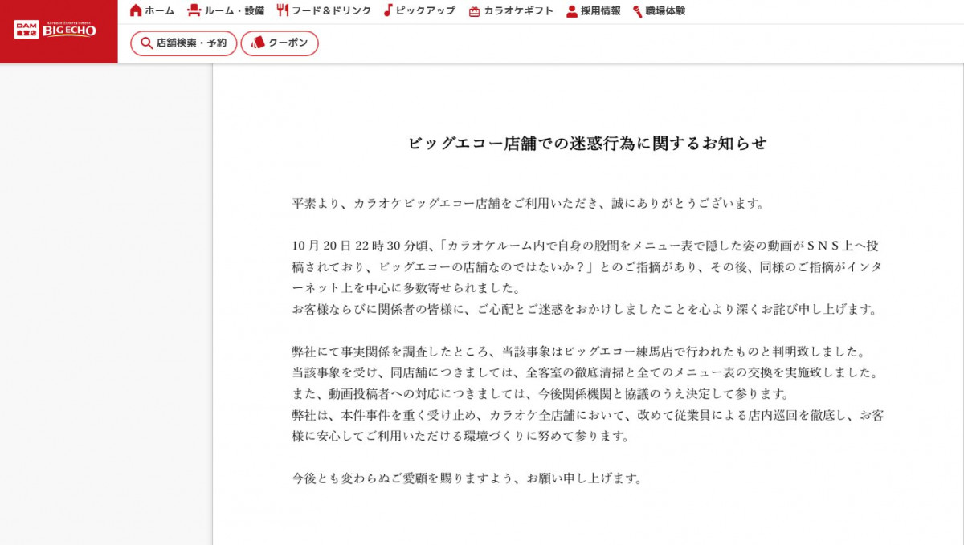Click the home icon beside ホーム
The width and height of the screenshot is (964, 545).
[137, 11]
